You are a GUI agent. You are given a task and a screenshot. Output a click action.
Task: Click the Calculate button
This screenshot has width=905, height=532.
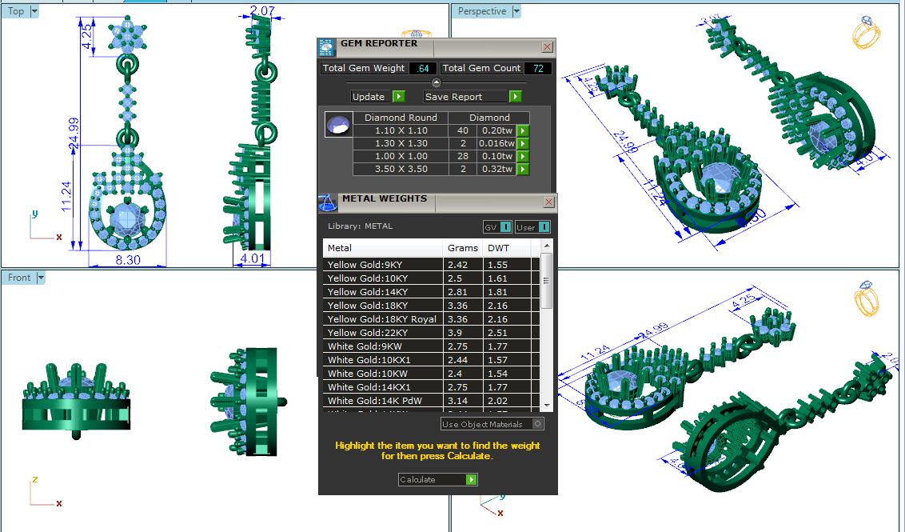437,479
